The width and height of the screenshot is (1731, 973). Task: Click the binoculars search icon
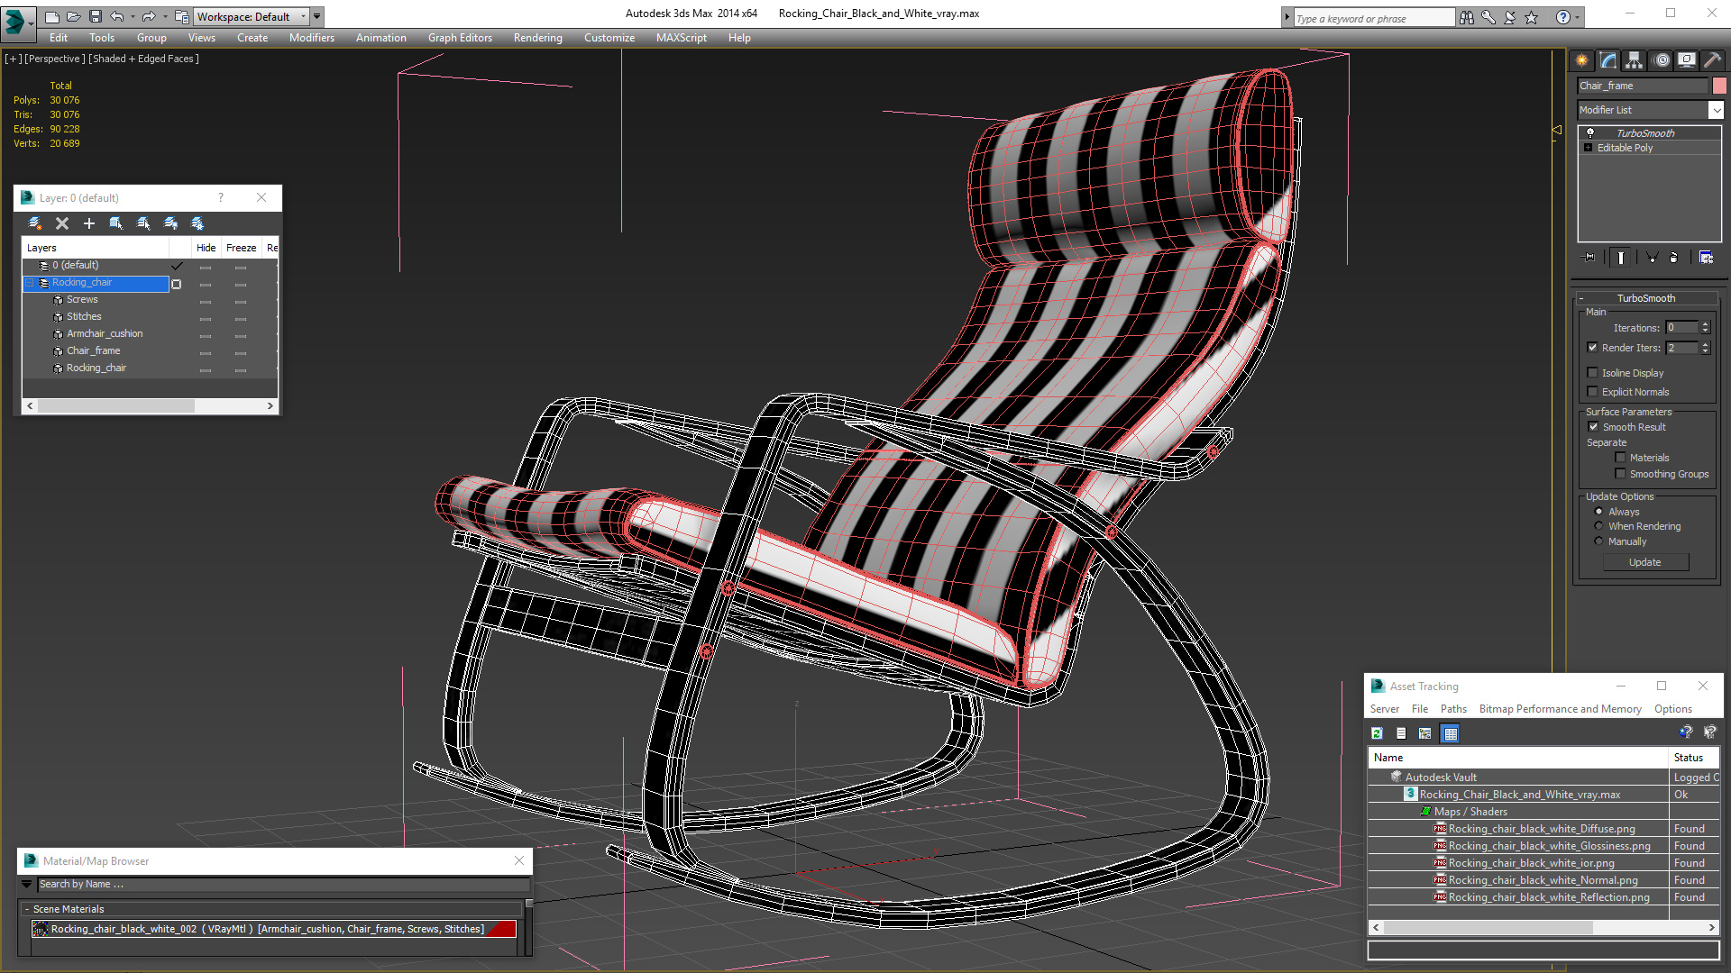(1467, 17)
